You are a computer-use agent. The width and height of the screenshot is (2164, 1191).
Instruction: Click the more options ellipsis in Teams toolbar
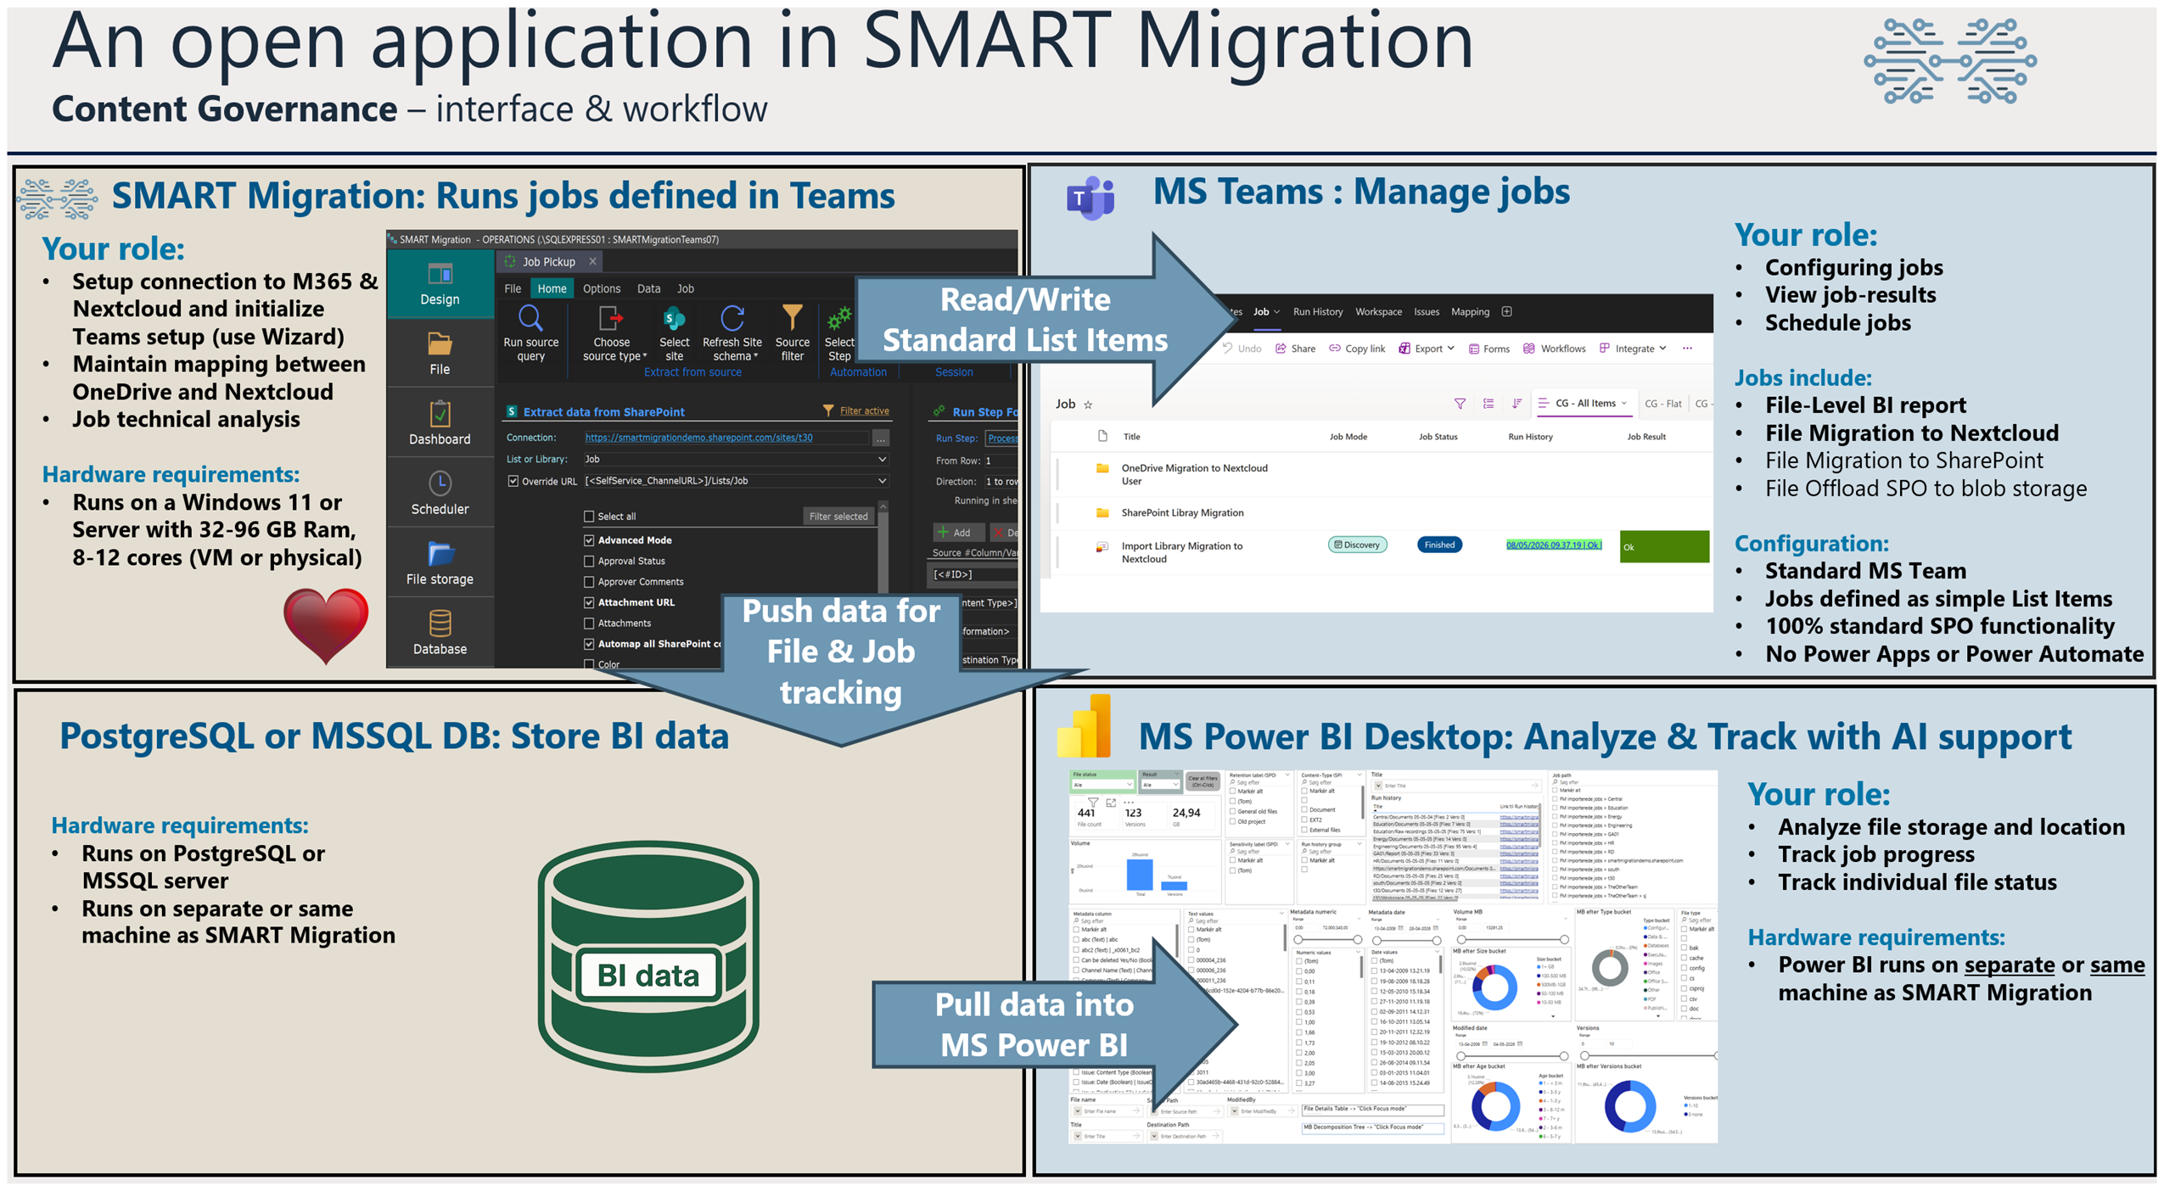[x=1687, y=348]
